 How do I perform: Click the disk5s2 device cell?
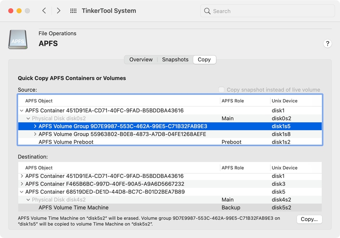click(x=282, y=207)
